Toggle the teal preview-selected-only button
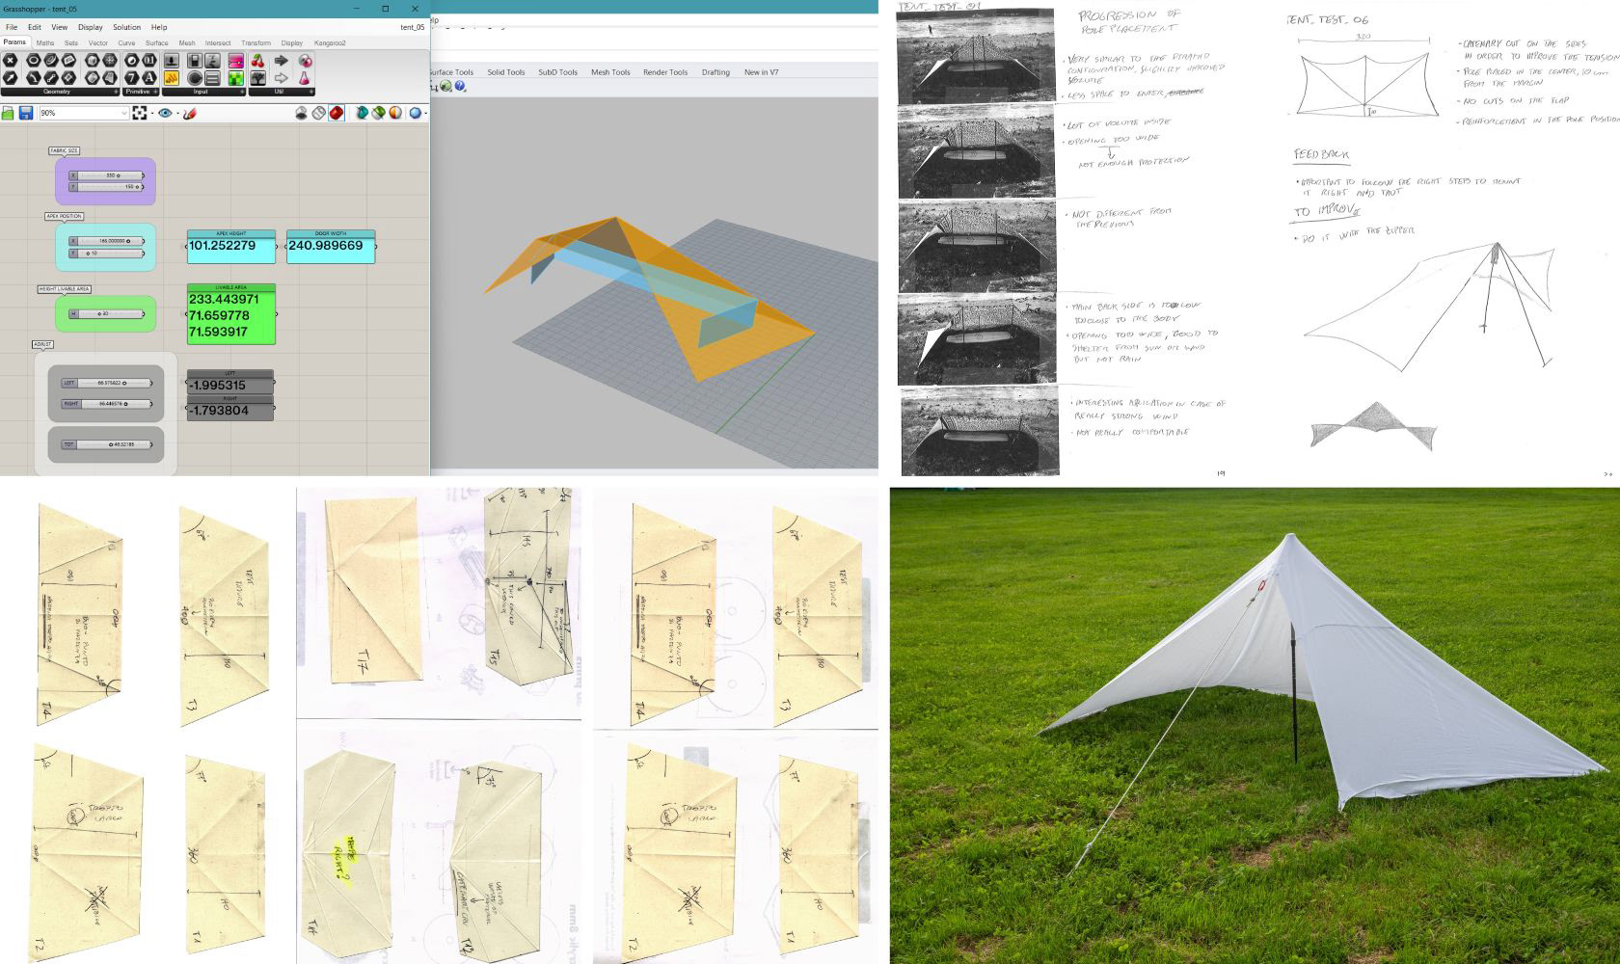The image size is (1620, 964). pos(363,113)
